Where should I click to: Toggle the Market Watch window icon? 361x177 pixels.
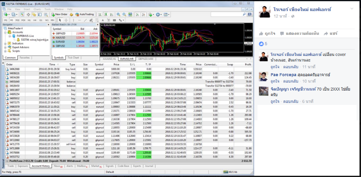click(x=22, y=14)
